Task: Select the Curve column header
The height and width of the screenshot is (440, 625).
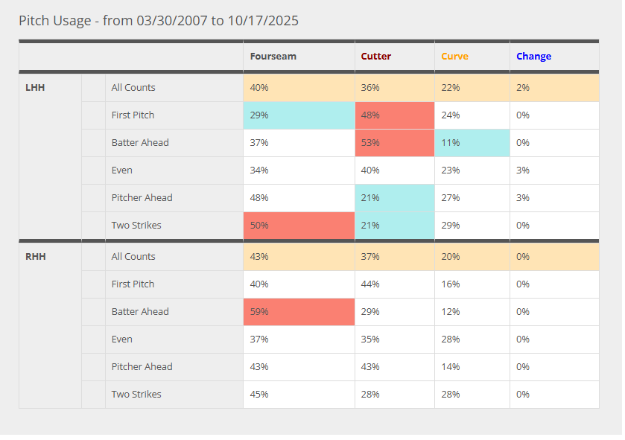Action: coord(454,56)
